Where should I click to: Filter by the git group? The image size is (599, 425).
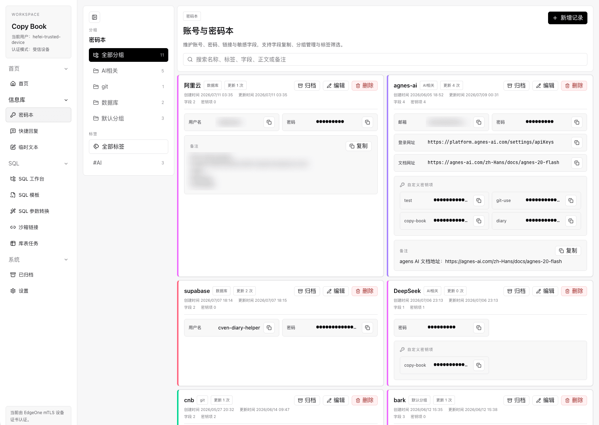click(x=129, y=87)
